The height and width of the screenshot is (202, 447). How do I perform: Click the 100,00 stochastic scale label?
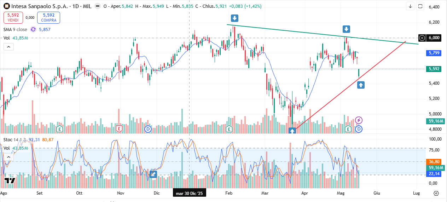point(435,139)
